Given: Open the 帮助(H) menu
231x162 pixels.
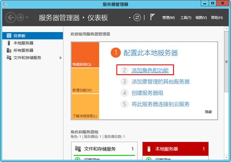Looking at the screenshot, I should [x=217, y=18].
